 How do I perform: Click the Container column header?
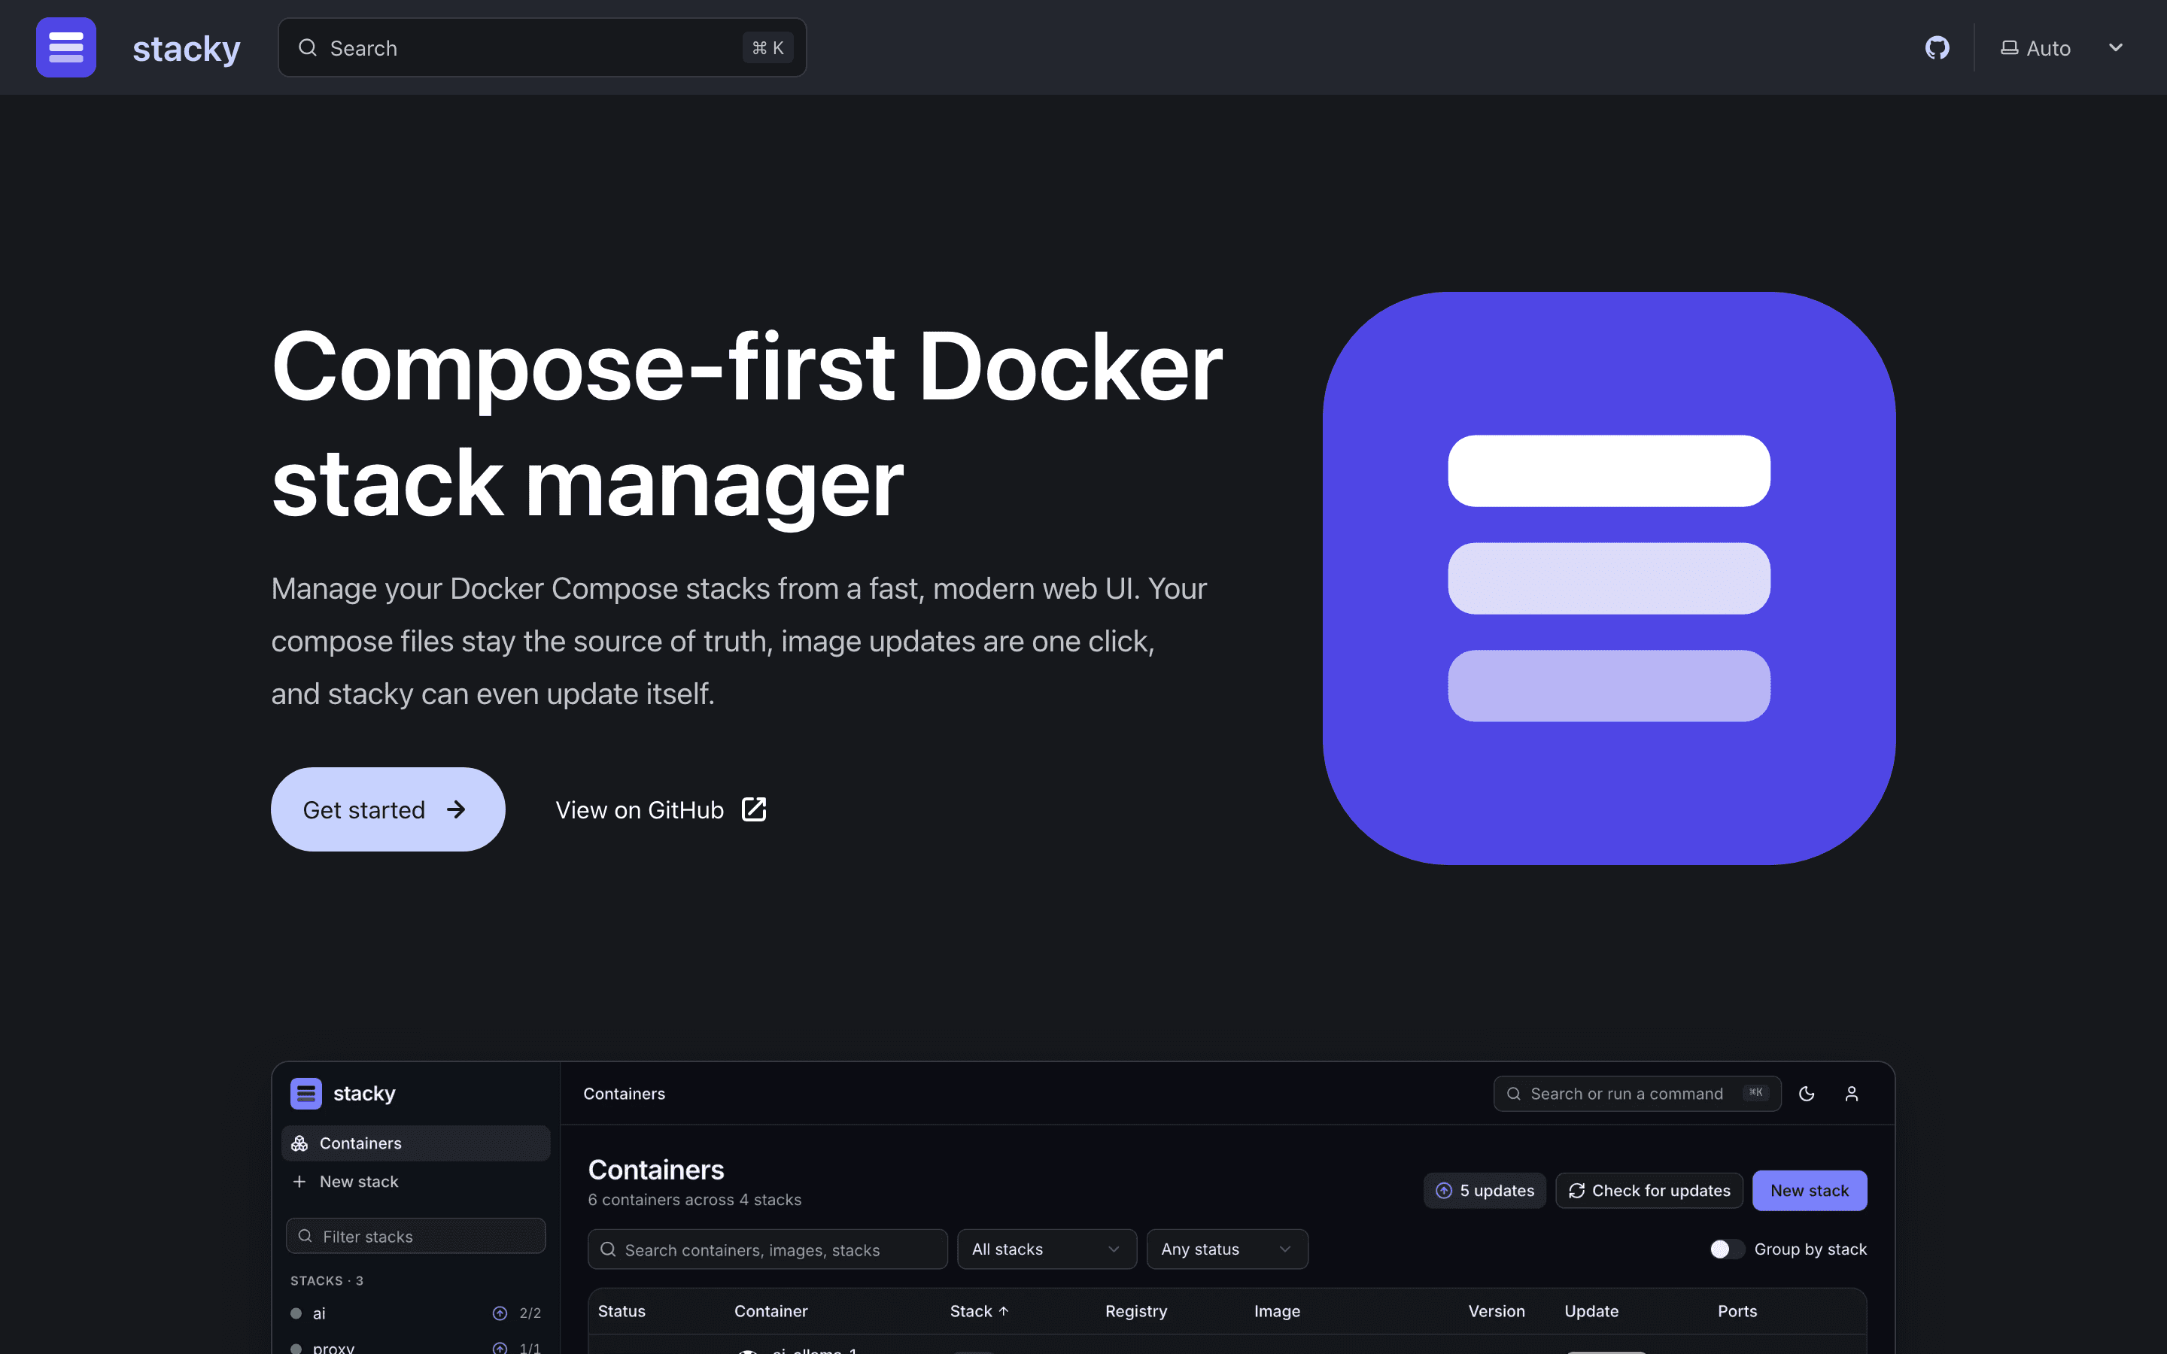[x=770, y=1311]
